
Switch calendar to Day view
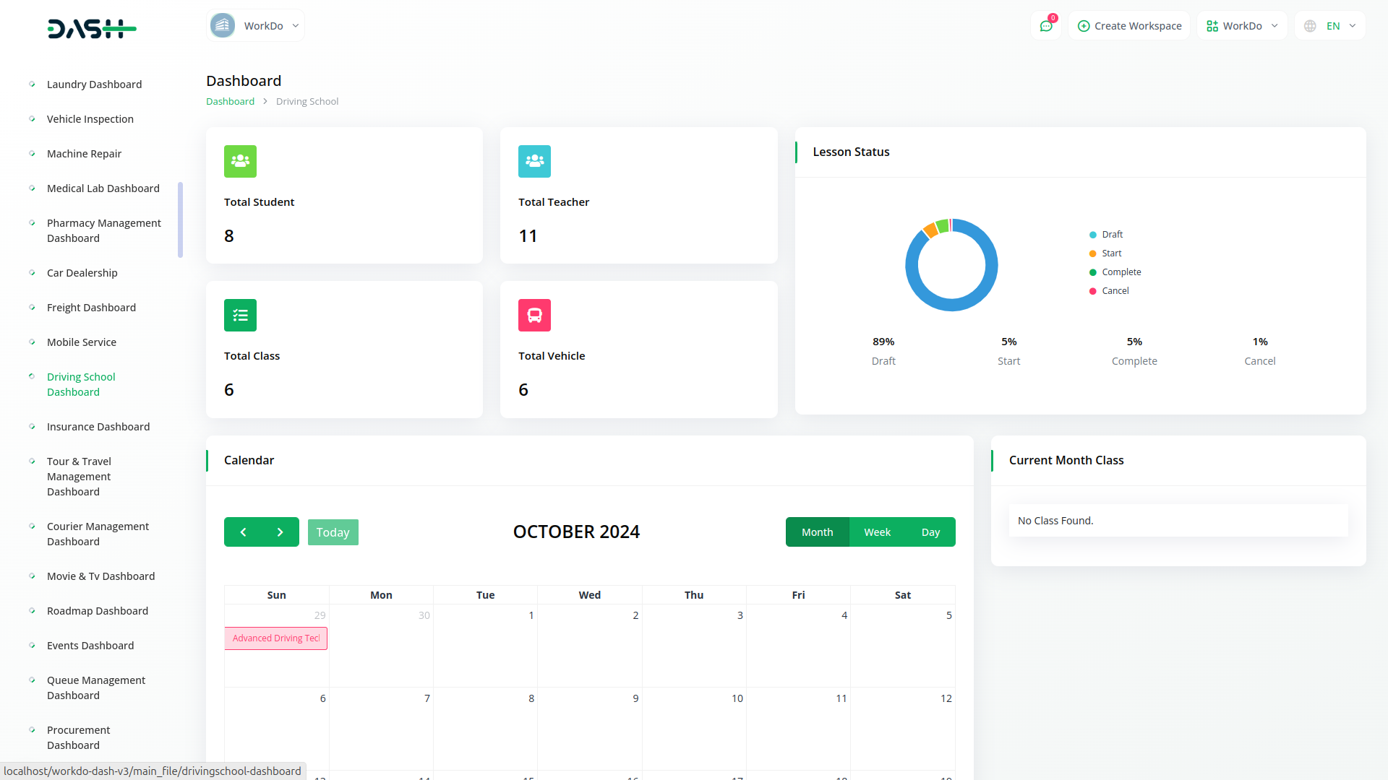coord(930,532)
